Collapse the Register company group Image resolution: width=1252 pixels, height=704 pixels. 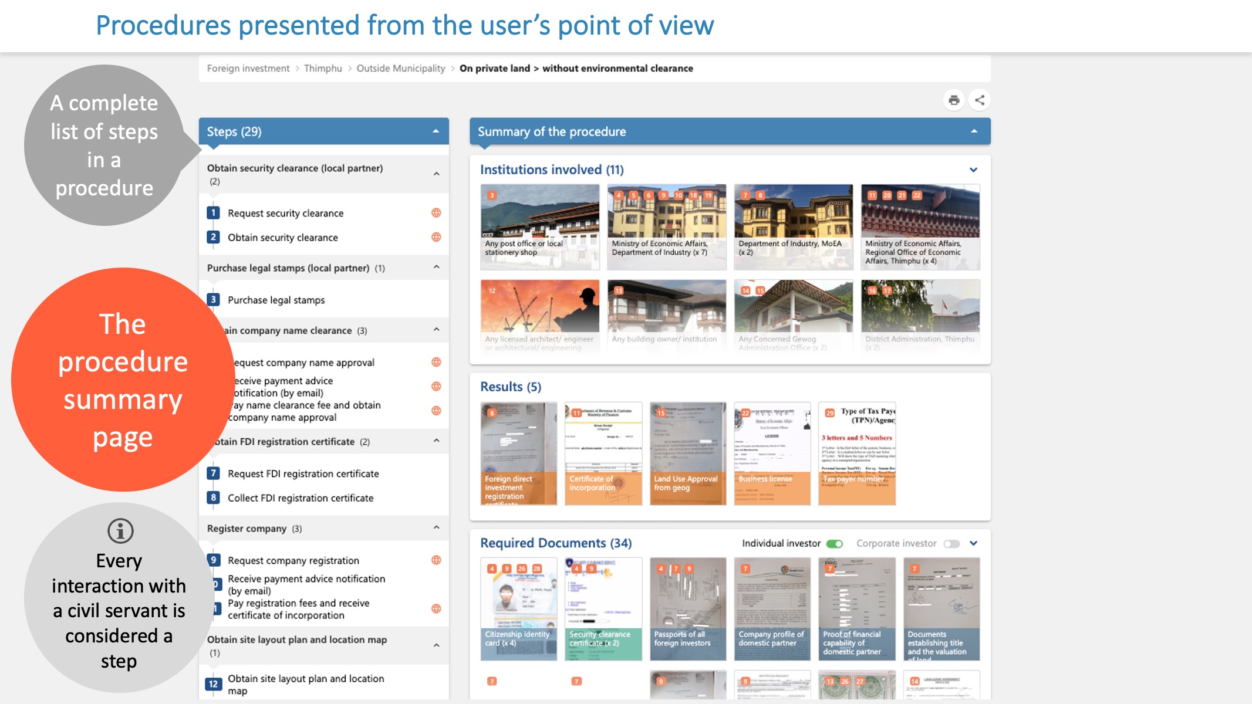coord(436,527)
